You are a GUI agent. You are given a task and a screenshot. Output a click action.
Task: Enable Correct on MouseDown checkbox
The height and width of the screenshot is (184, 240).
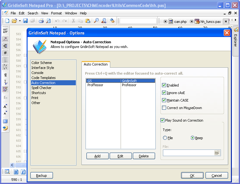point(164,108)
